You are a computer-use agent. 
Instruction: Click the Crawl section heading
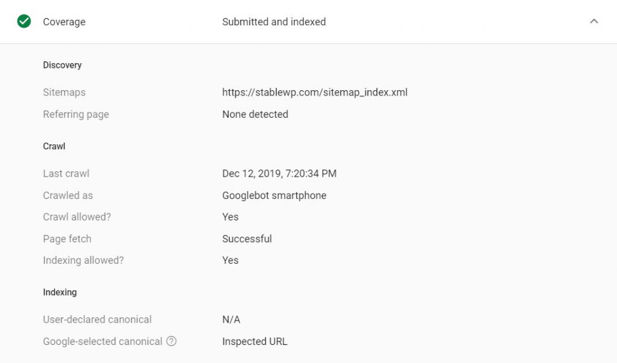(x=54, y=147)
